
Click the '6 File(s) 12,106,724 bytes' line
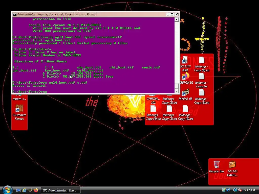(73, 74)
